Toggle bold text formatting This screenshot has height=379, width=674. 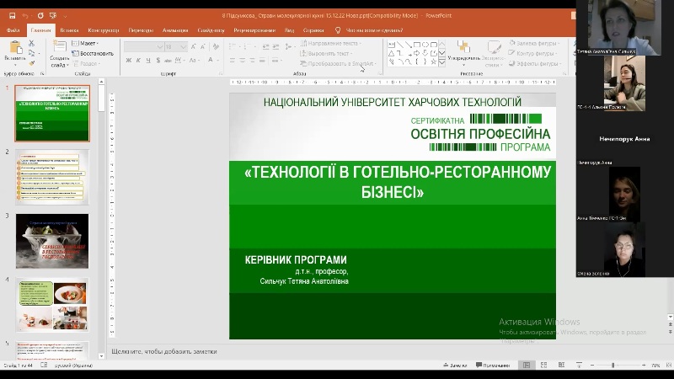pos(129,61)
